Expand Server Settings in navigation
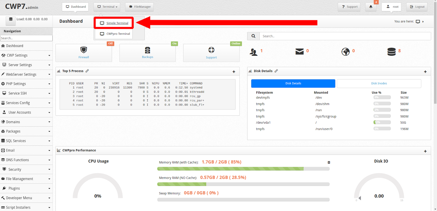 26,65
